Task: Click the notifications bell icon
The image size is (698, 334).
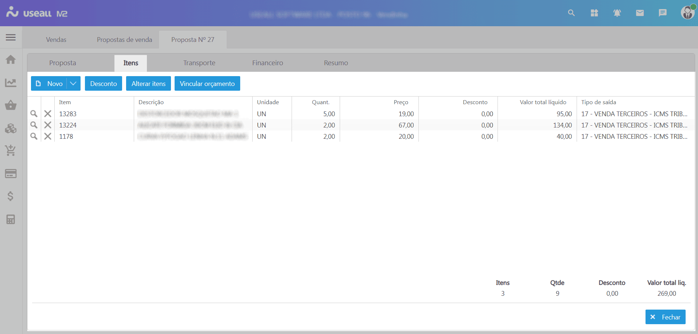Action: click(x=617, y=13)
